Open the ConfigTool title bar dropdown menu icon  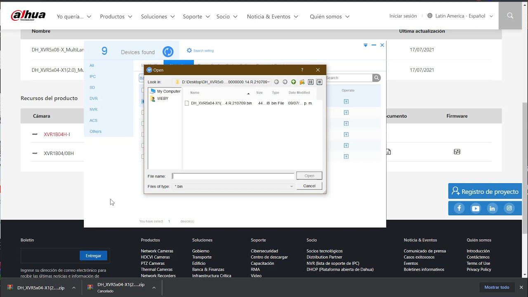pos(365,45)
